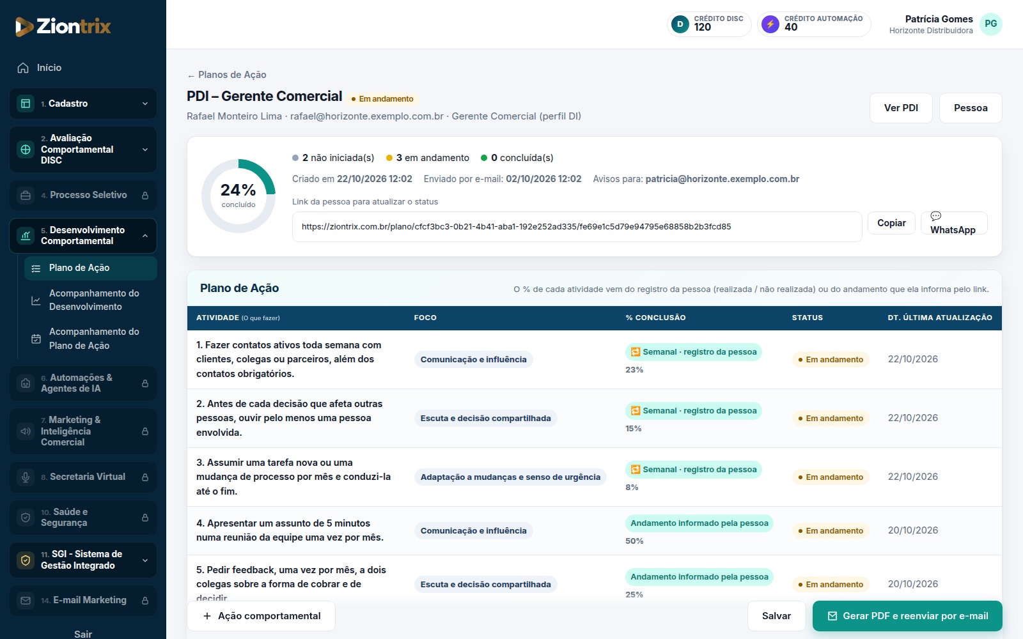Click the 50% conclusion value in activity 4
The image size is (1023, 639).
click(x=634, y=541)
